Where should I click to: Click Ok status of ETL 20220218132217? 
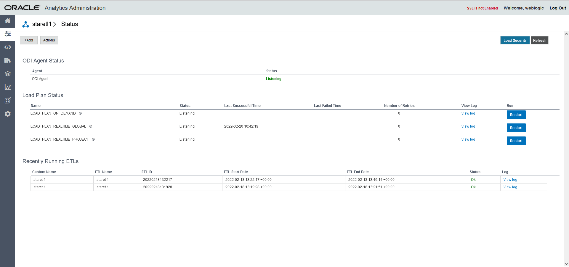click(473, 180)
